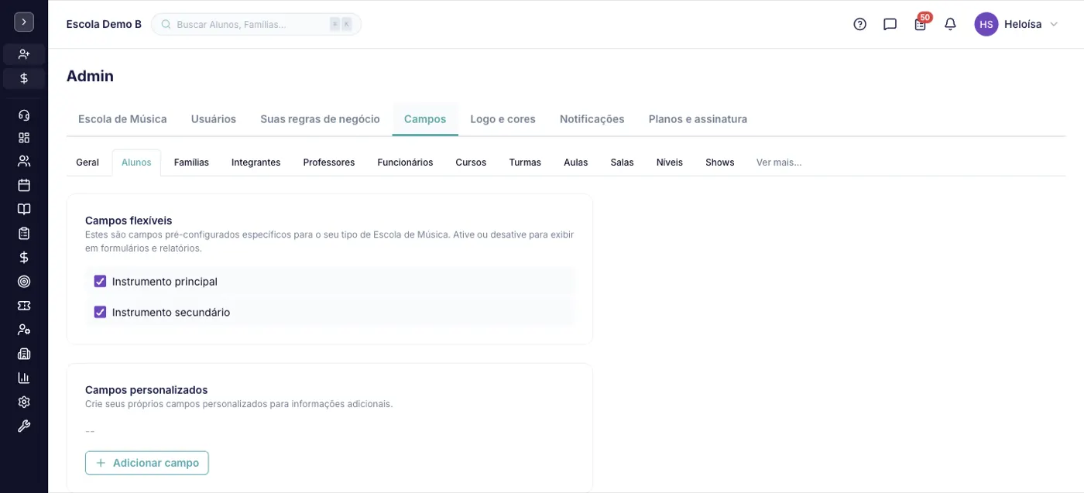Click the help question mark icon
The image size is (1084, 493).
click(859, 24)
